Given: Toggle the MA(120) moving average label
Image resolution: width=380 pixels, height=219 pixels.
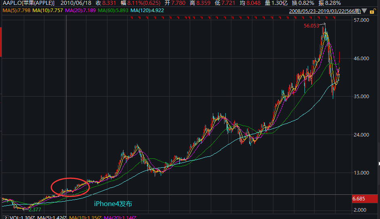Looking at the screenshot, I should click(x=147, y=10).
